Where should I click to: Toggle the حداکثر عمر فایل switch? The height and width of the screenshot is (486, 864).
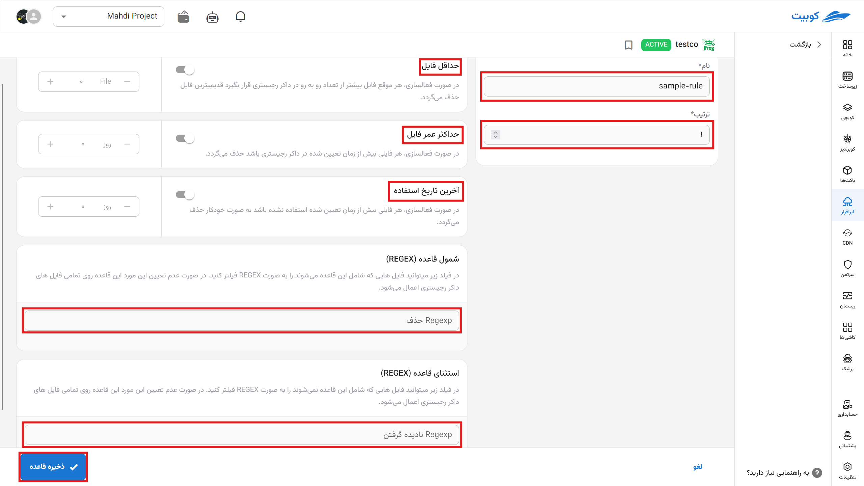click(x=185, y=138)
